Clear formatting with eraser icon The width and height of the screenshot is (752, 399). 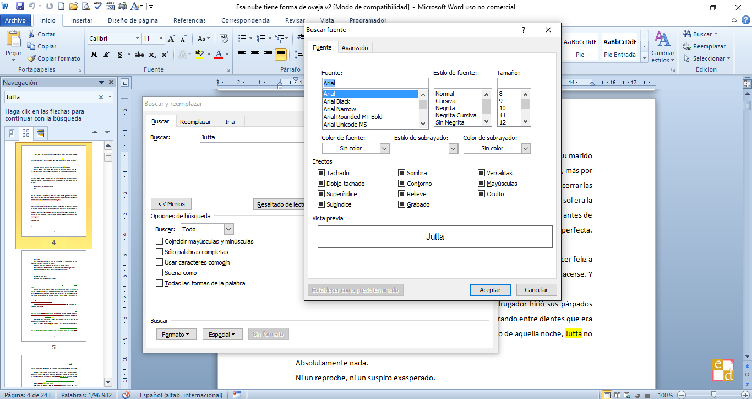(224, 39)
